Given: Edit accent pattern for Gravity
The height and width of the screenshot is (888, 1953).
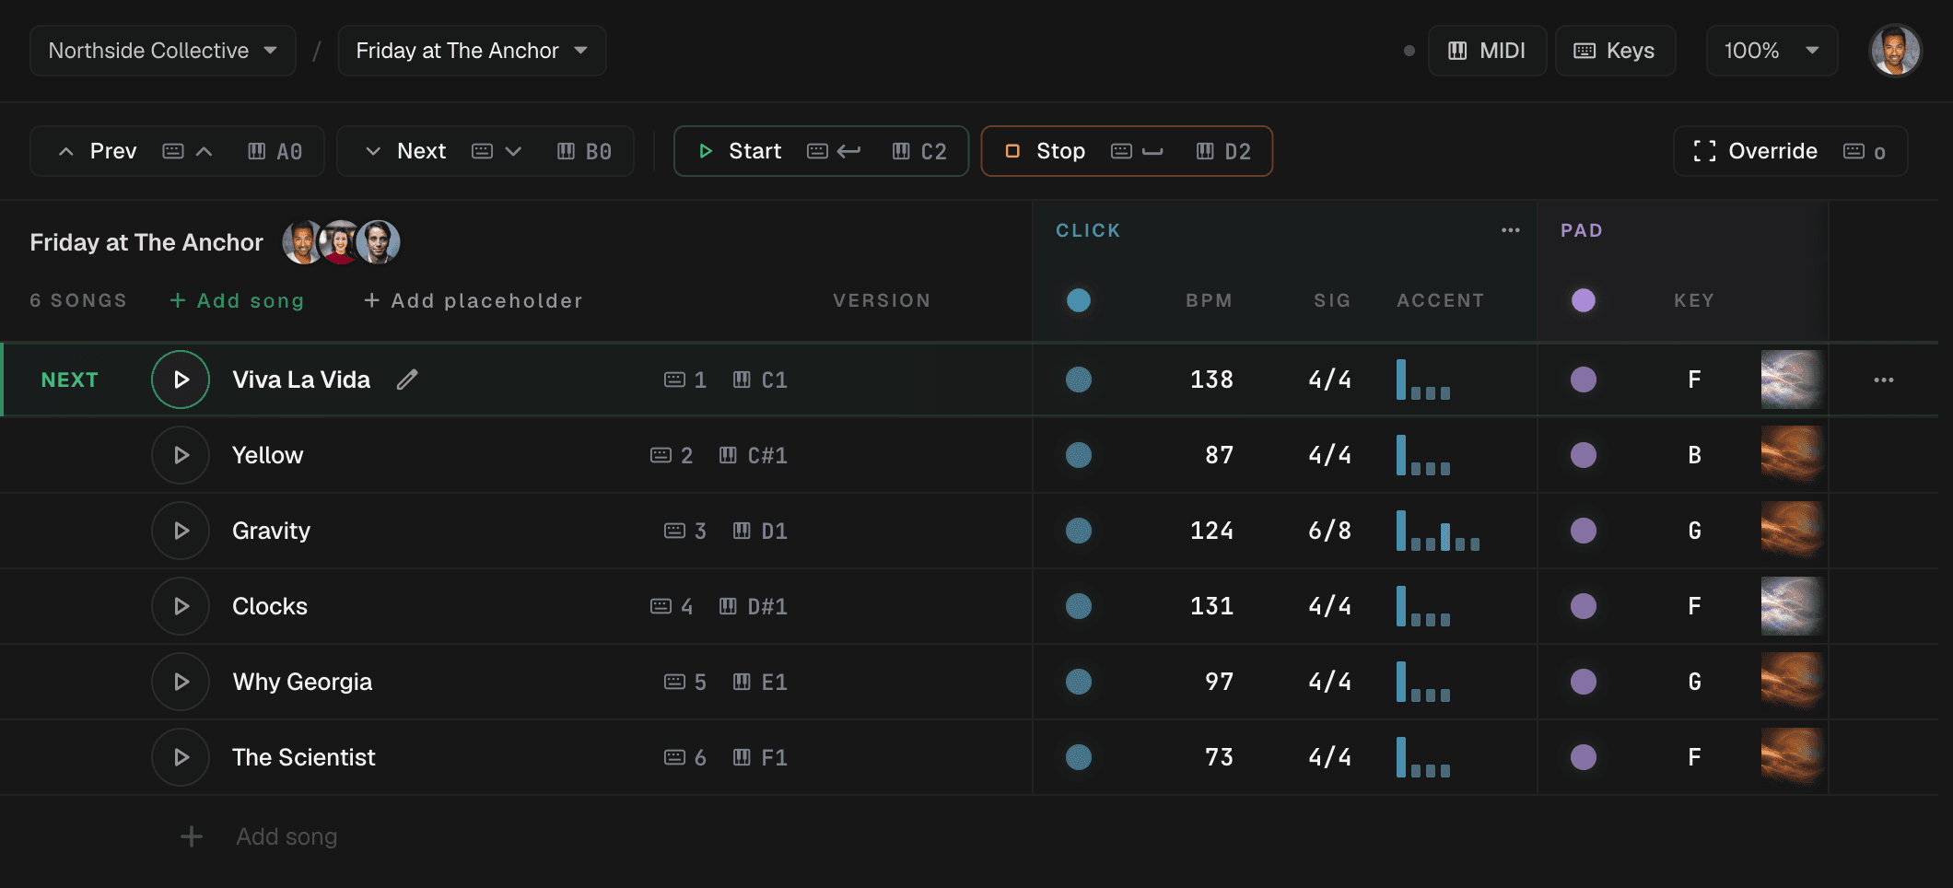Looking at the screenshot, I should coord(1438,531).
